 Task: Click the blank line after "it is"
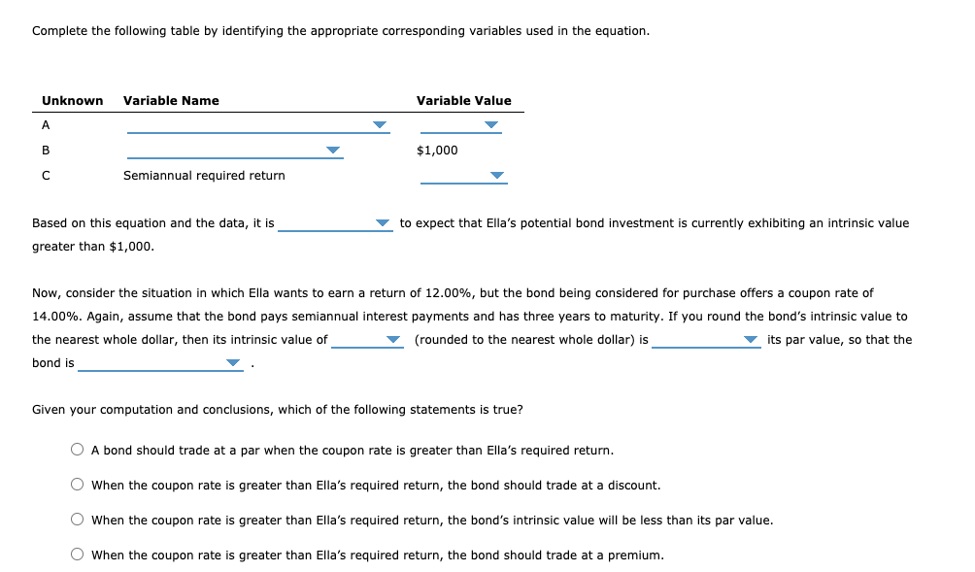[330, 226]
